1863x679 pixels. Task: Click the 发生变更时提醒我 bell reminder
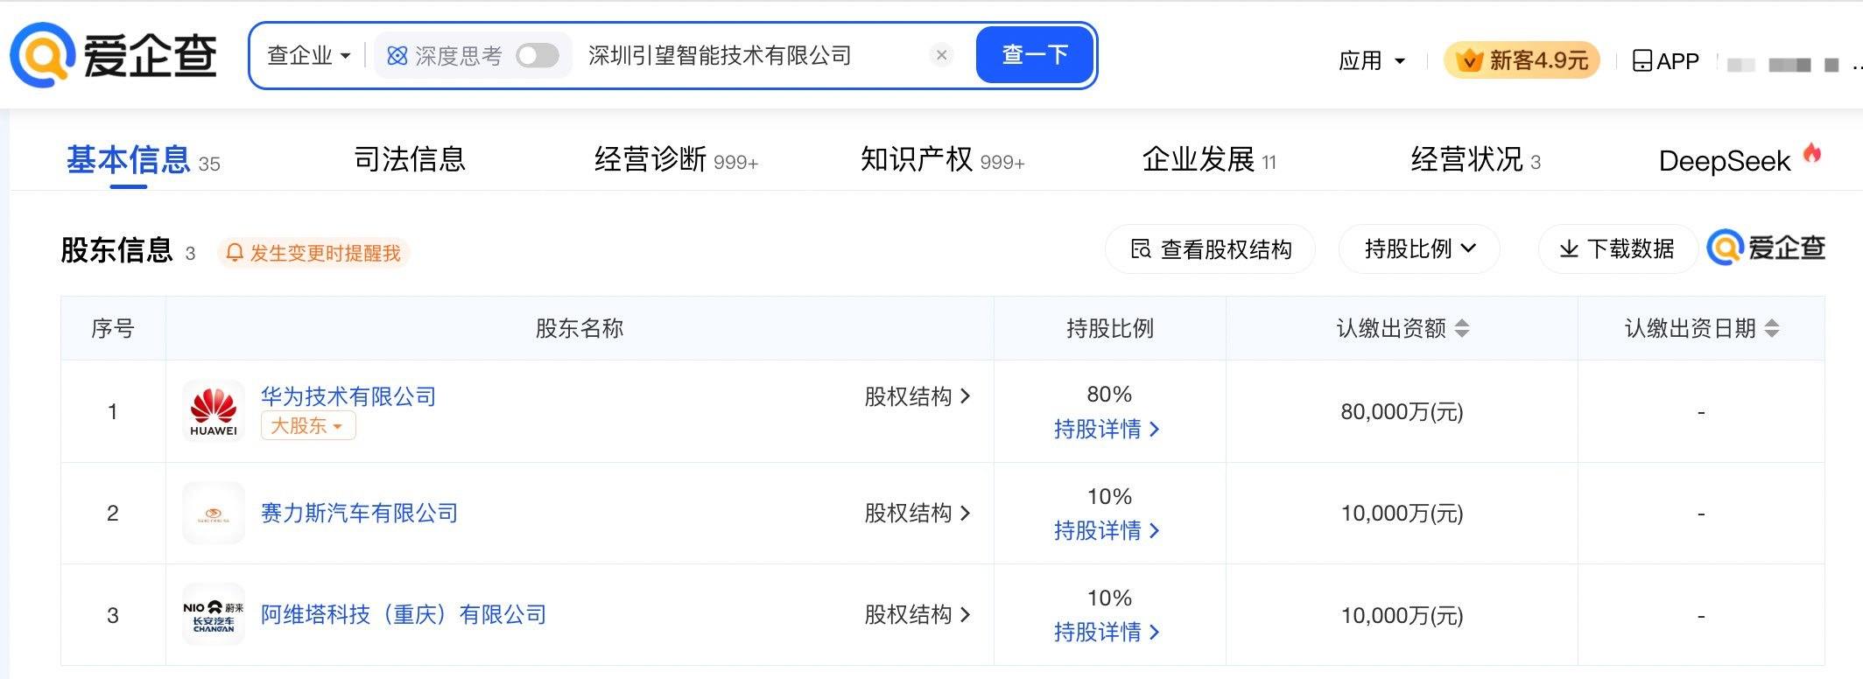click(313, 254)
